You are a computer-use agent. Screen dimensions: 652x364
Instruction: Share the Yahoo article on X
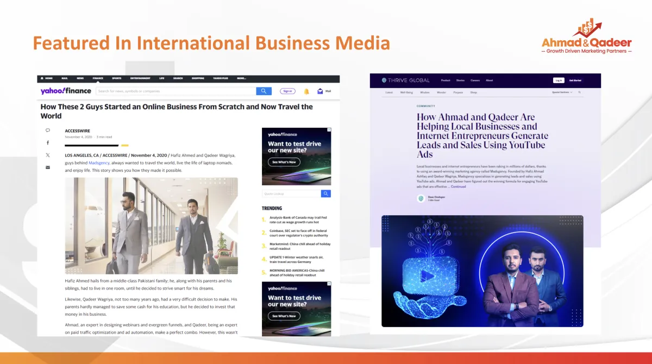[48, 155]
